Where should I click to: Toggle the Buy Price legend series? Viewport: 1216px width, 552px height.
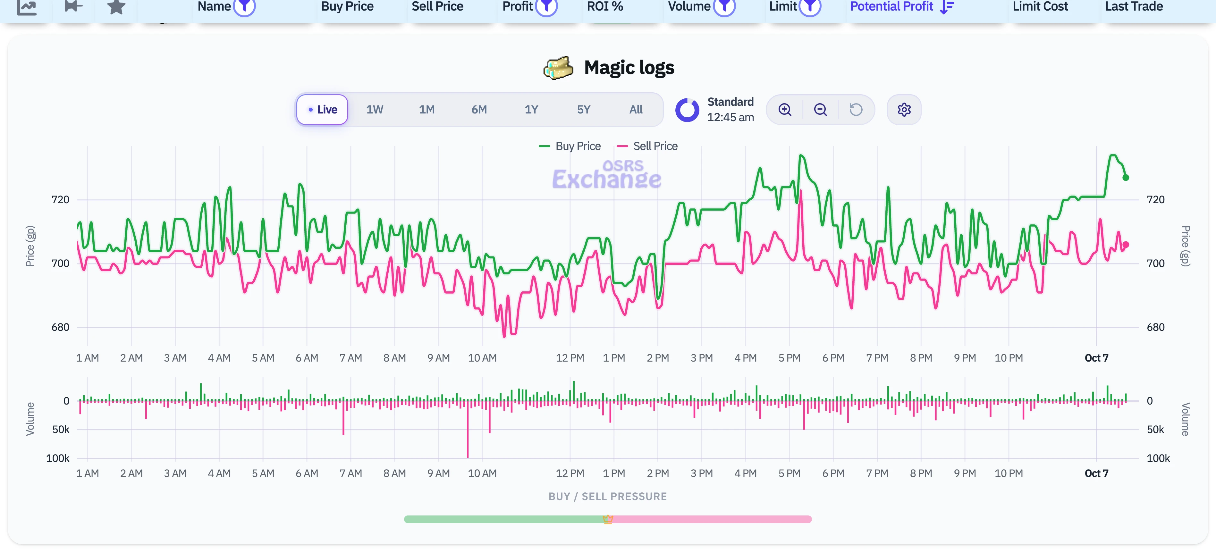(x=570, y=146)
